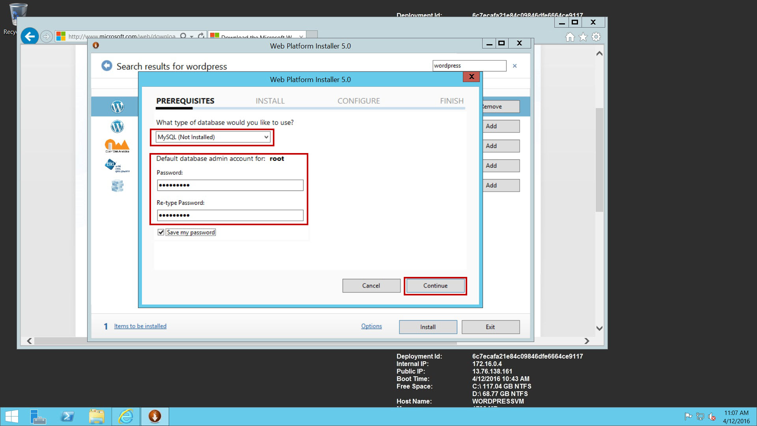Click the browser scroll down arrow
This screenshot has height=426, width=757.
point(599,328)
